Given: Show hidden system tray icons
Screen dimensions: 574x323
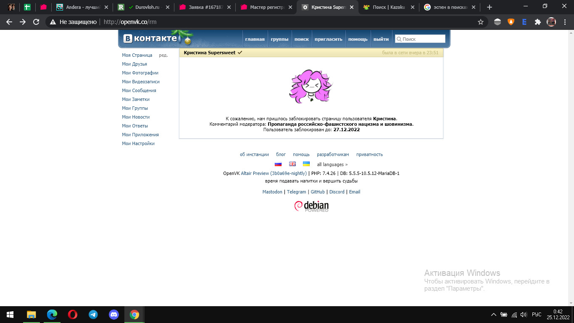Looking at the screenshot, I should point(494,315).
